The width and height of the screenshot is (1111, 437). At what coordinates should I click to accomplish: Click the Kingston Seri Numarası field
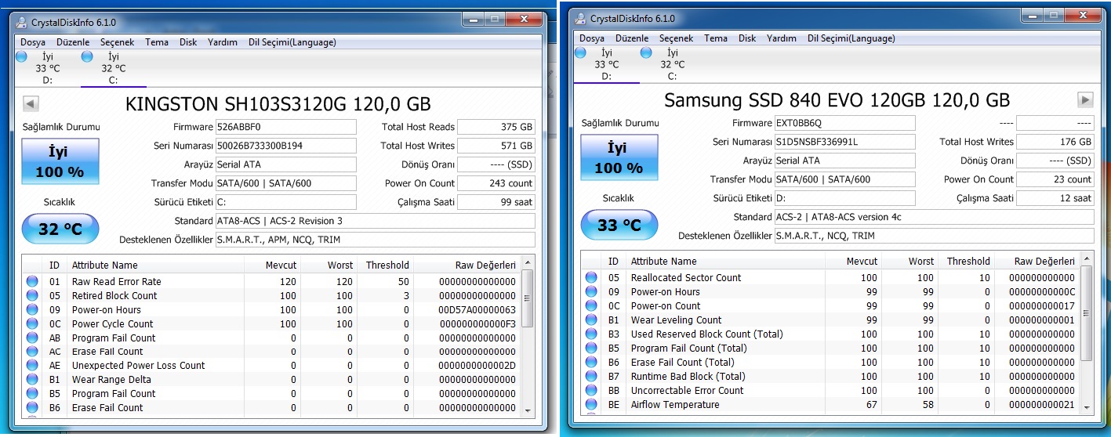tap(285, 146)
